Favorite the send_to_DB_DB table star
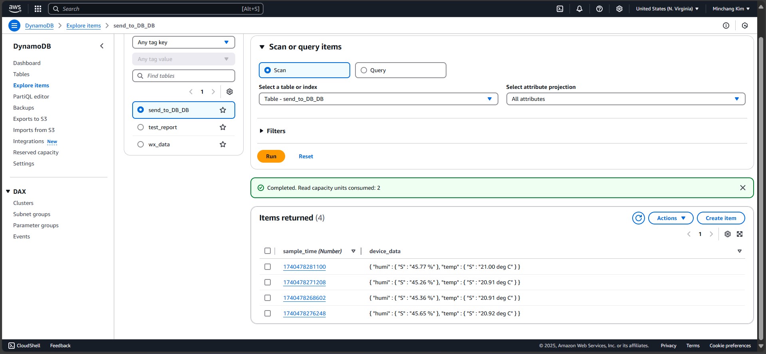The image size is (766, 354). [x=223, y=110]
